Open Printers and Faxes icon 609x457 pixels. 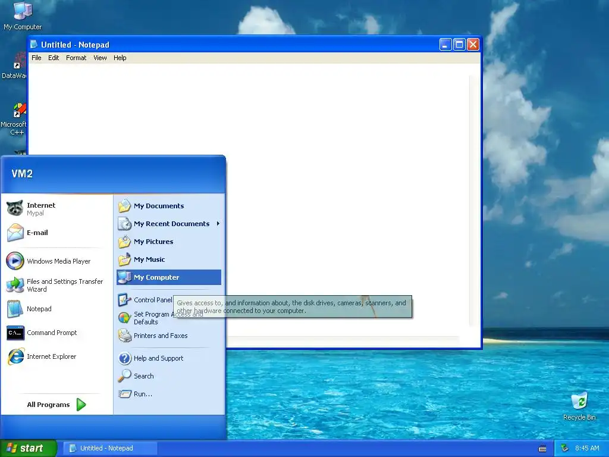pos(124,336)
